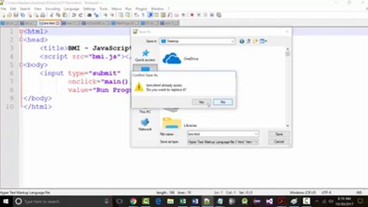Click the Cut scissors toolbar icon
The height and width of the screenshot is (207, 368).
click(x=52, y=15)
